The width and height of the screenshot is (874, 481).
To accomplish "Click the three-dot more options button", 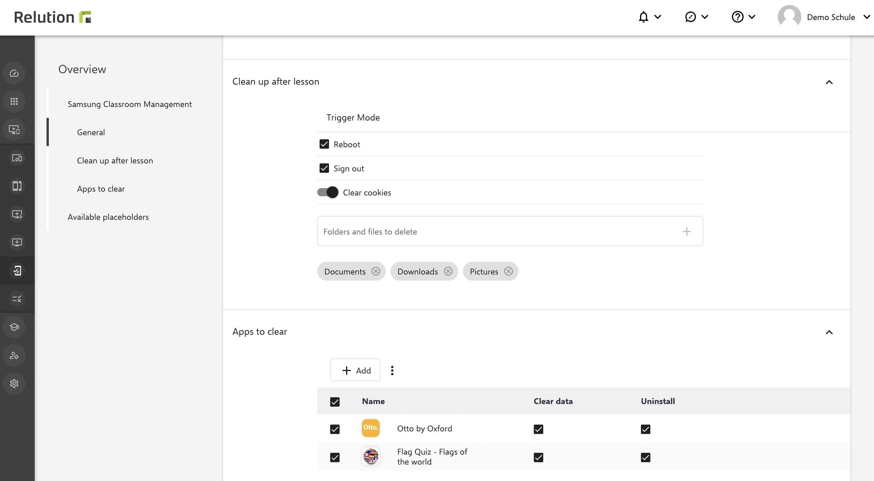I will point(392,370).
